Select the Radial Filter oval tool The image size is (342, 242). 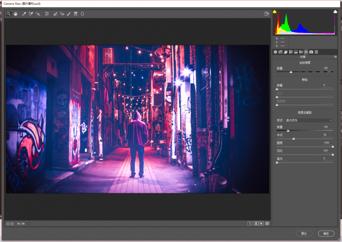click(x=82, y=14)
